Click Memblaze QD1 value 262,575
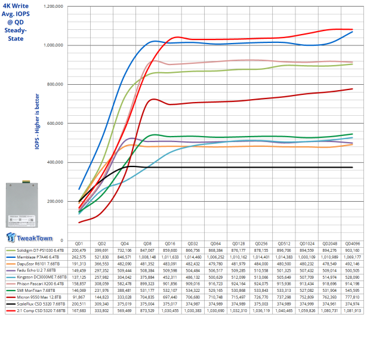This screenshot has width=370, height=339. 79,257
